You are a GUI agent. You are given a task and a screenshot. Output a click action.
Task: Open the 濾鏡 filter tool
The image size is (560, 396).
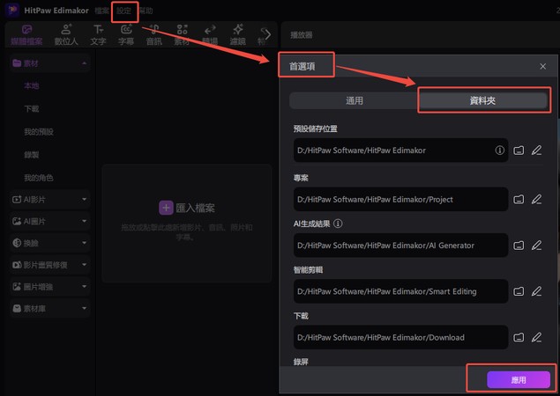tap(238, 35)
